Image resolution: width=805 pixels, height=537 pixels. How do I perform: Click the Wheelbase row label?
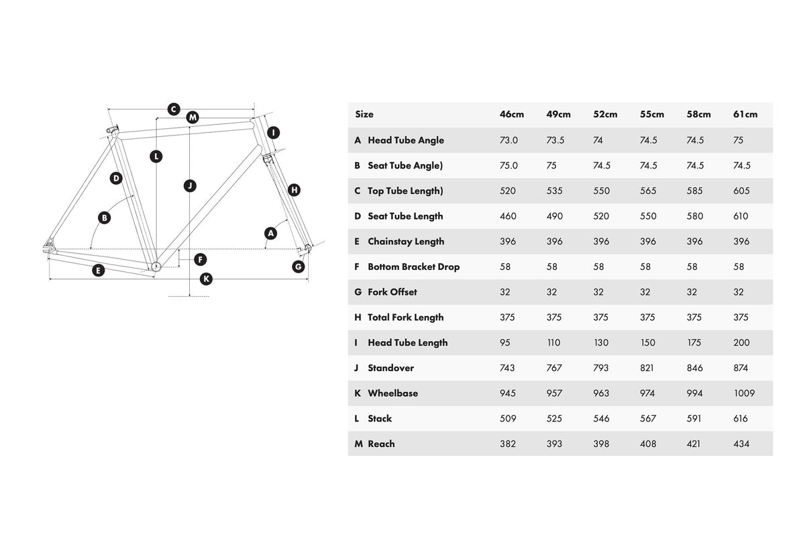point(392,393)
